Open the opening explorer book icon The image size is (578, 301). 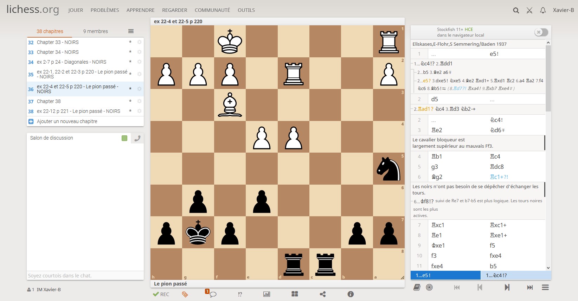tap(417, 287)
